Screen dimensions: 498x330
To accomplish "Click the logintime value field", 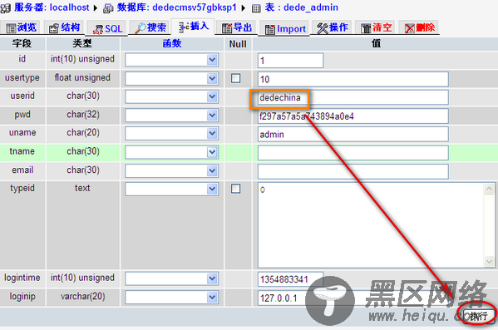I will [x=290, y=279].
